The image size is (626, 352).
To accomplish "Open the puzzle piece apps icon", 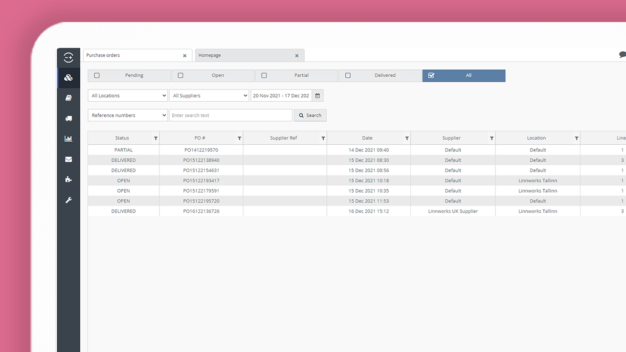I will (x=68, y=179).
